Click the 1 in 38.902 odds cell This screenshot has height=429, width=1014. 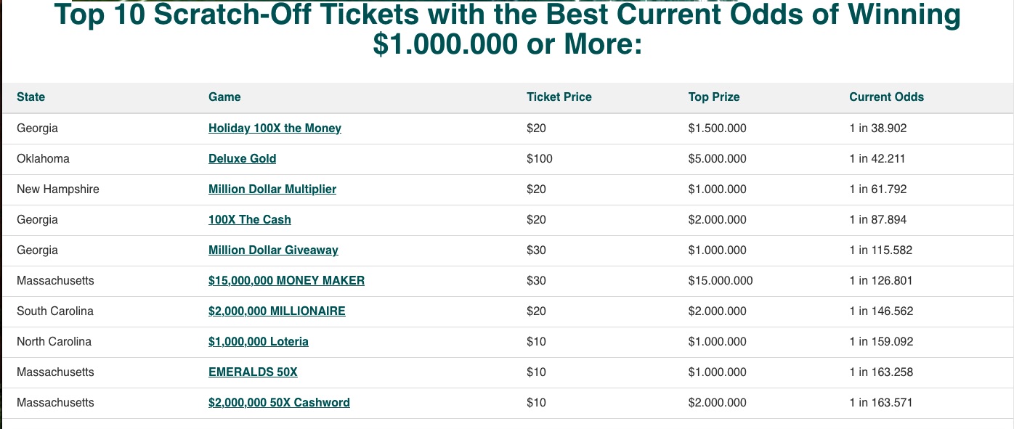(877, 128)
